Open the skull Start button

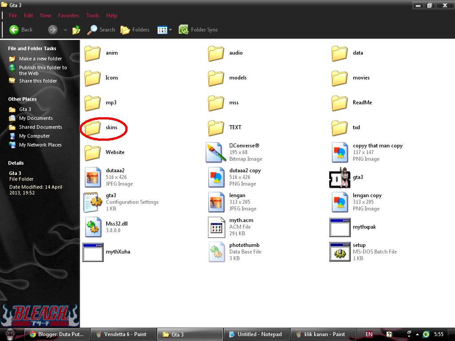point(11,334)
